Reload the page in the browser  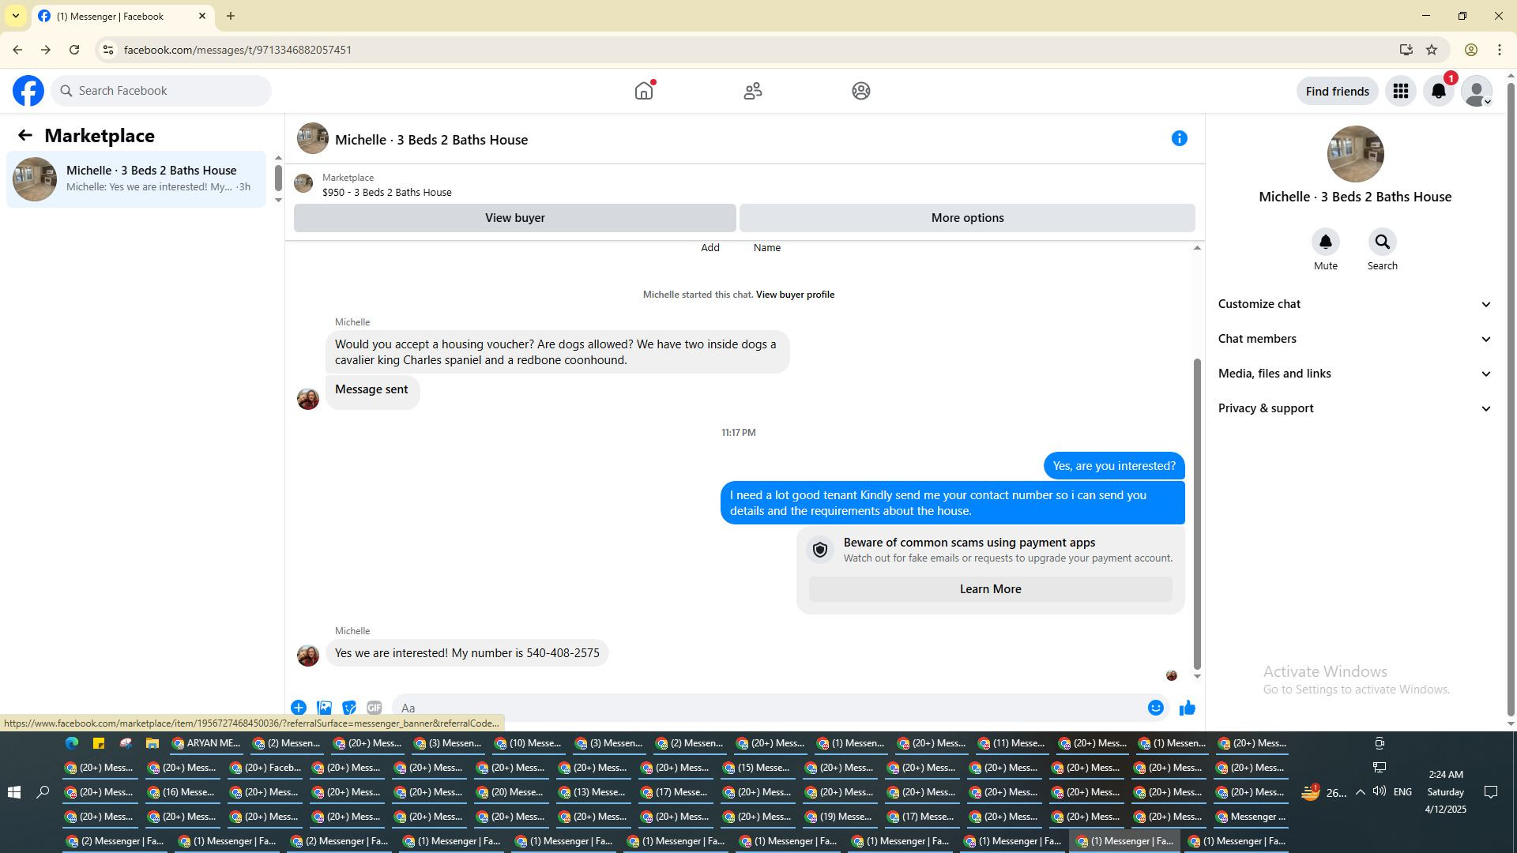[x=74, y=50]
